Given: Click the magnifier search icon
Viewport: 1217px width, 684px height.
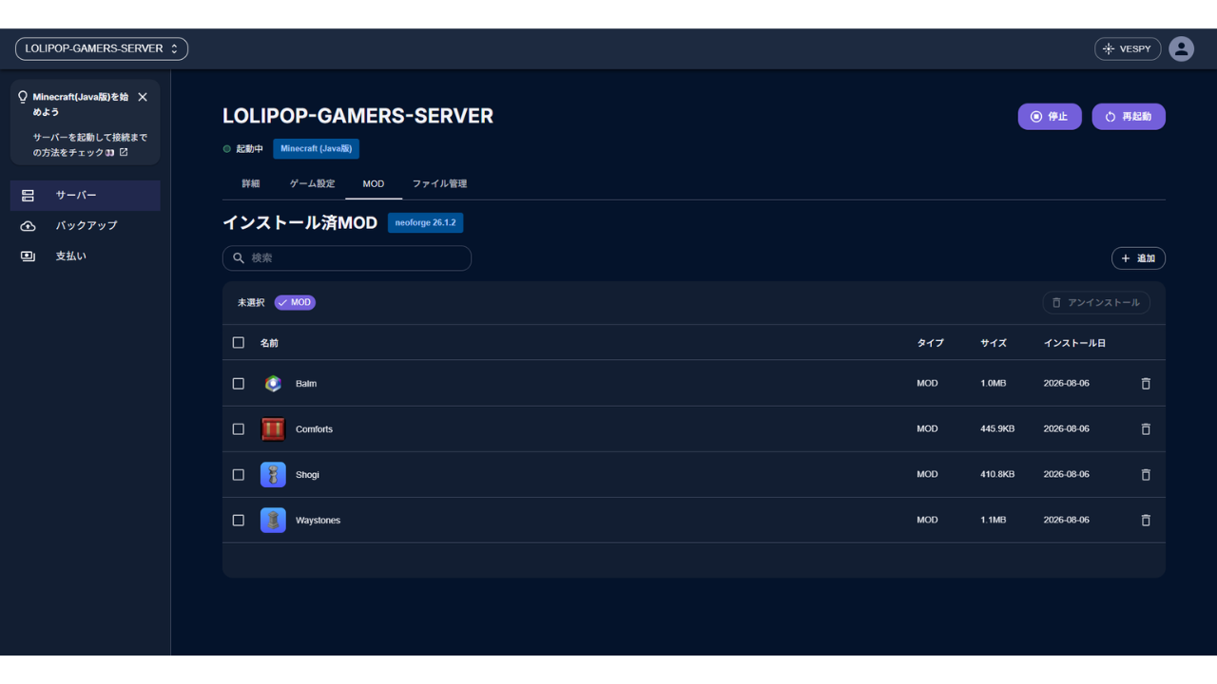Looking at the screenshot, I should (239, 258).
